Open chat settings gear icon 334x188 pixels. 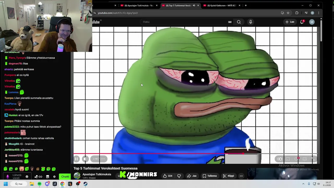coord(54,177)
